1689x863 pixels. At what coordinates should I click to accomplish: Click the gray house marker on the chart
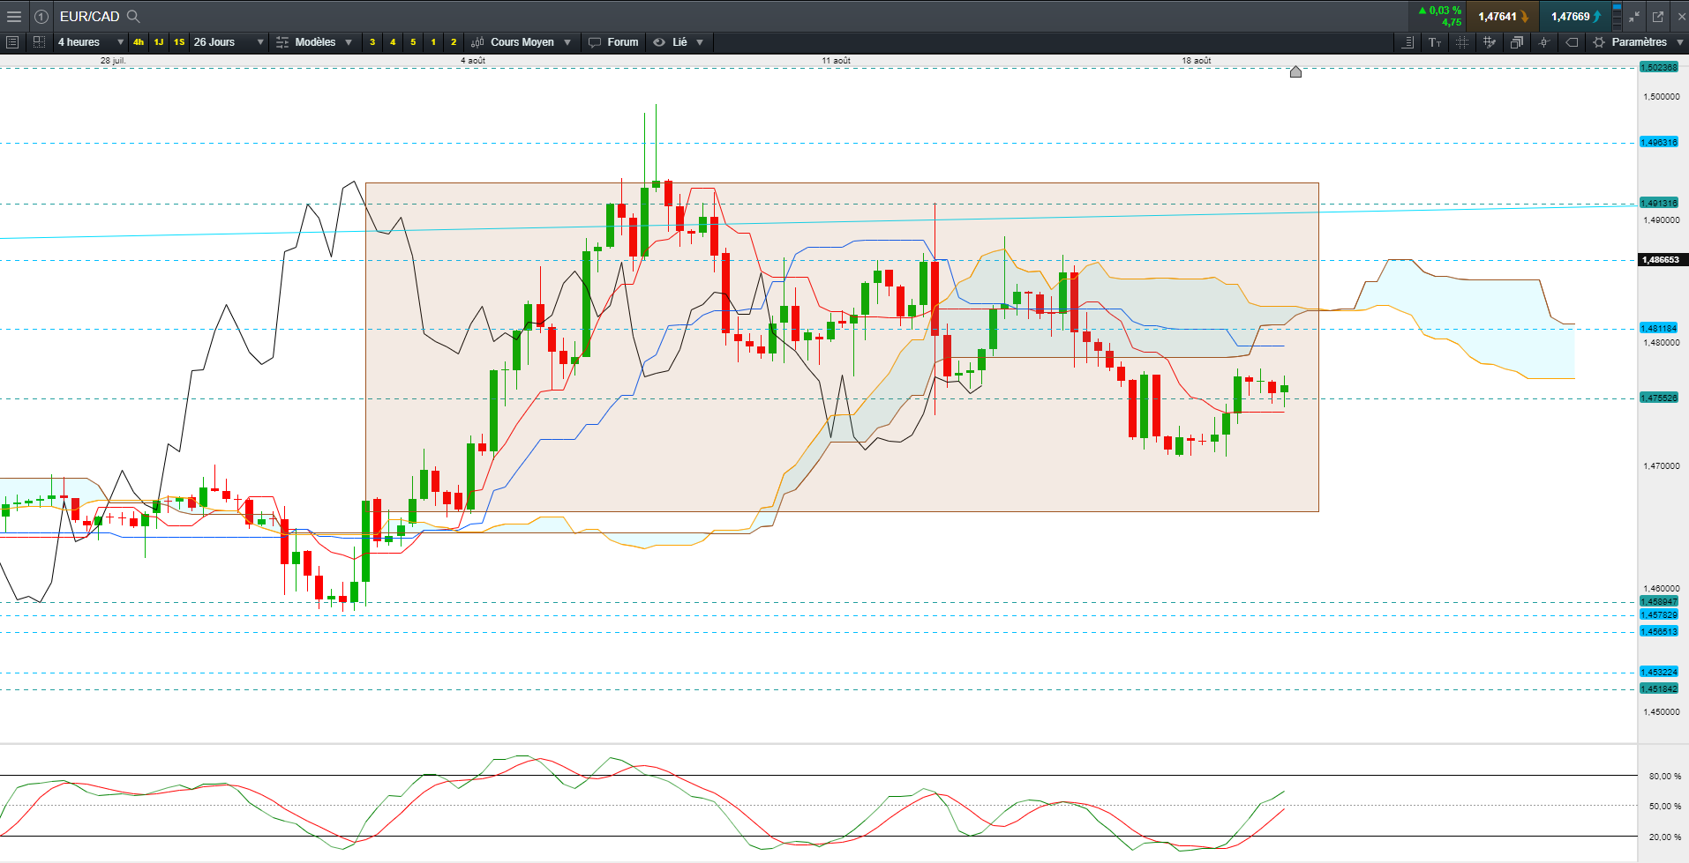pyautogui.click(x=1295, y=71)
